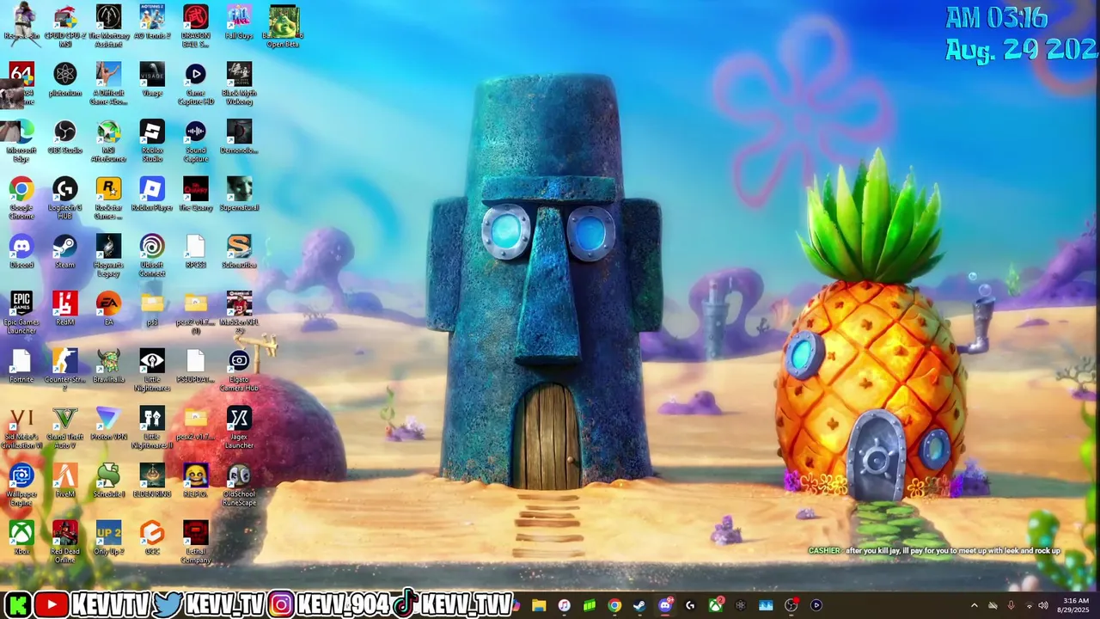Image resolution: width=1100 pixels, height=619 pixels.
Task: Show hidden system tray icons
Action: pos(974,605)
